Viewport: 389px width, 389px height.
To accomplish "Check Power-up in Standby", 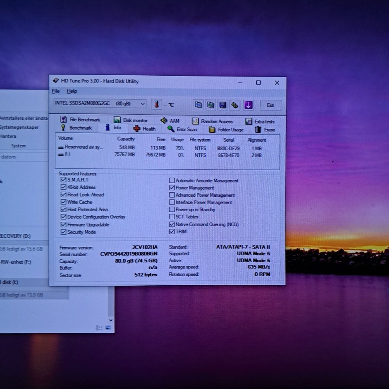I will tap(172, 209).
